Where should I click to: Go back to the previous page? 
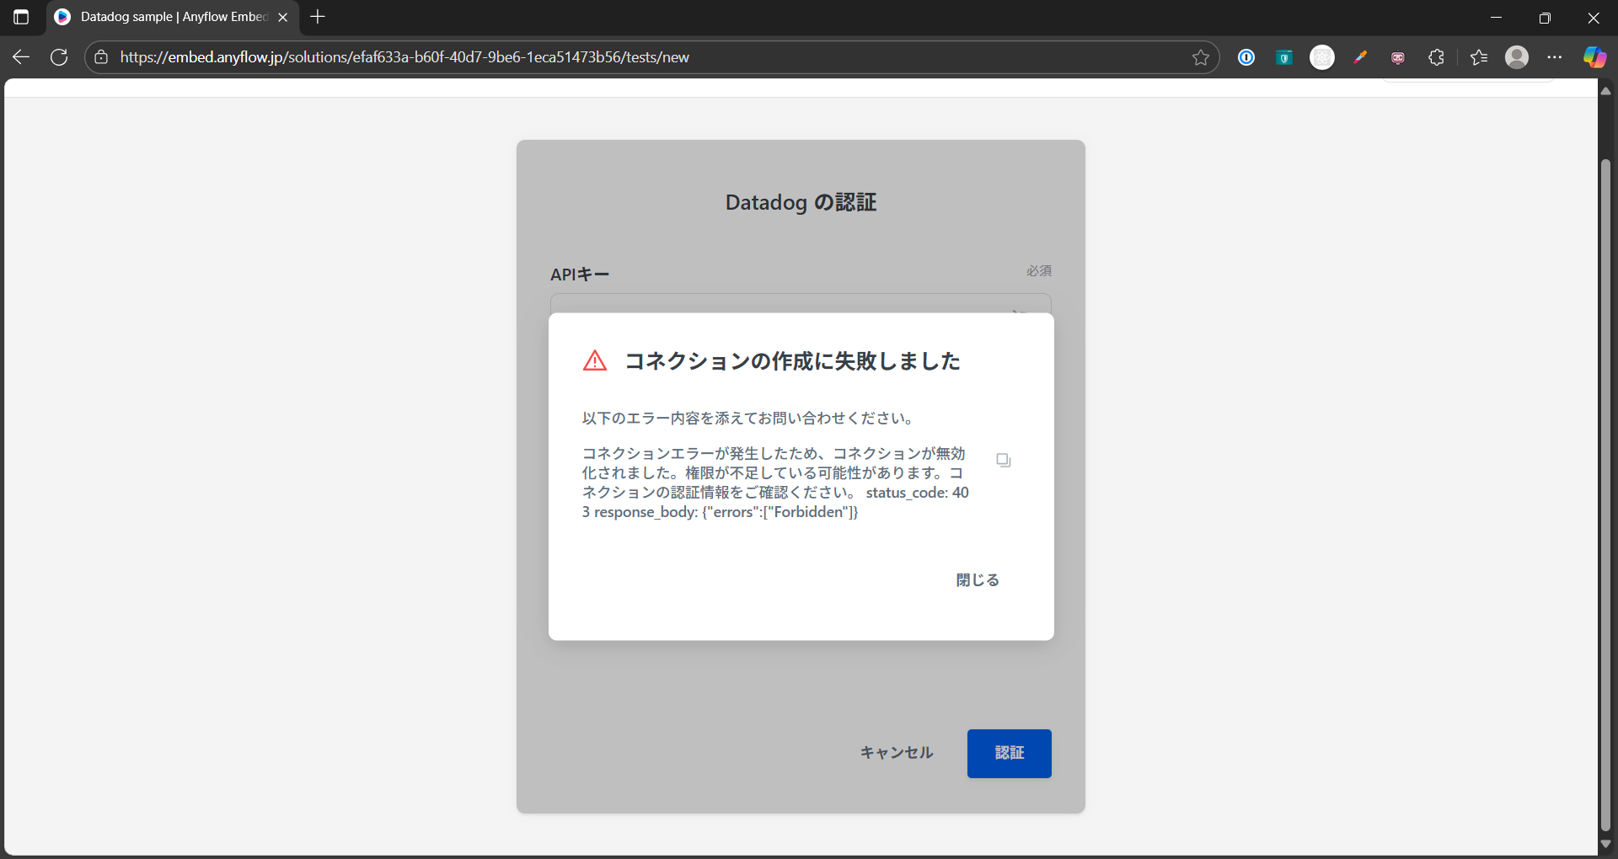pyautogui.click(x=21, y=57)
